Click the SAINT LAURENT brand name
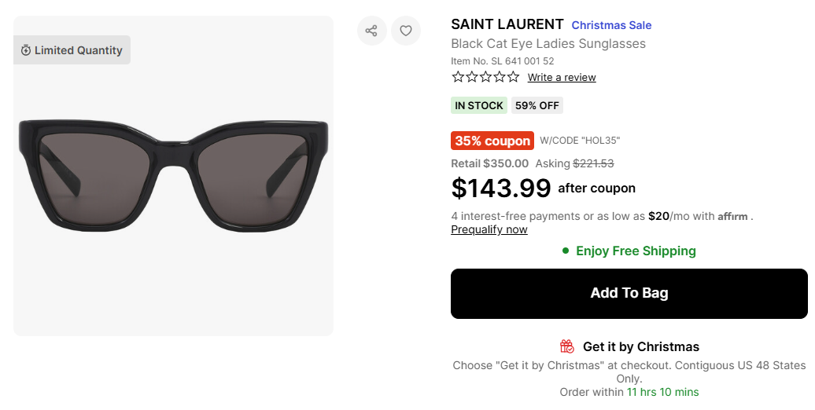This screenshot has height=410, width=815. tap(507, 24)
